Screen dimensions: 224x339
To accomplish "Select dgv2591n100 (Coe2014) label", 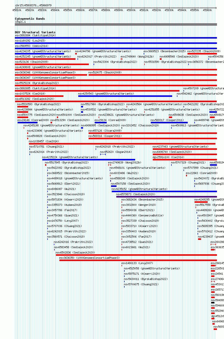I will (x=168, y=157).
